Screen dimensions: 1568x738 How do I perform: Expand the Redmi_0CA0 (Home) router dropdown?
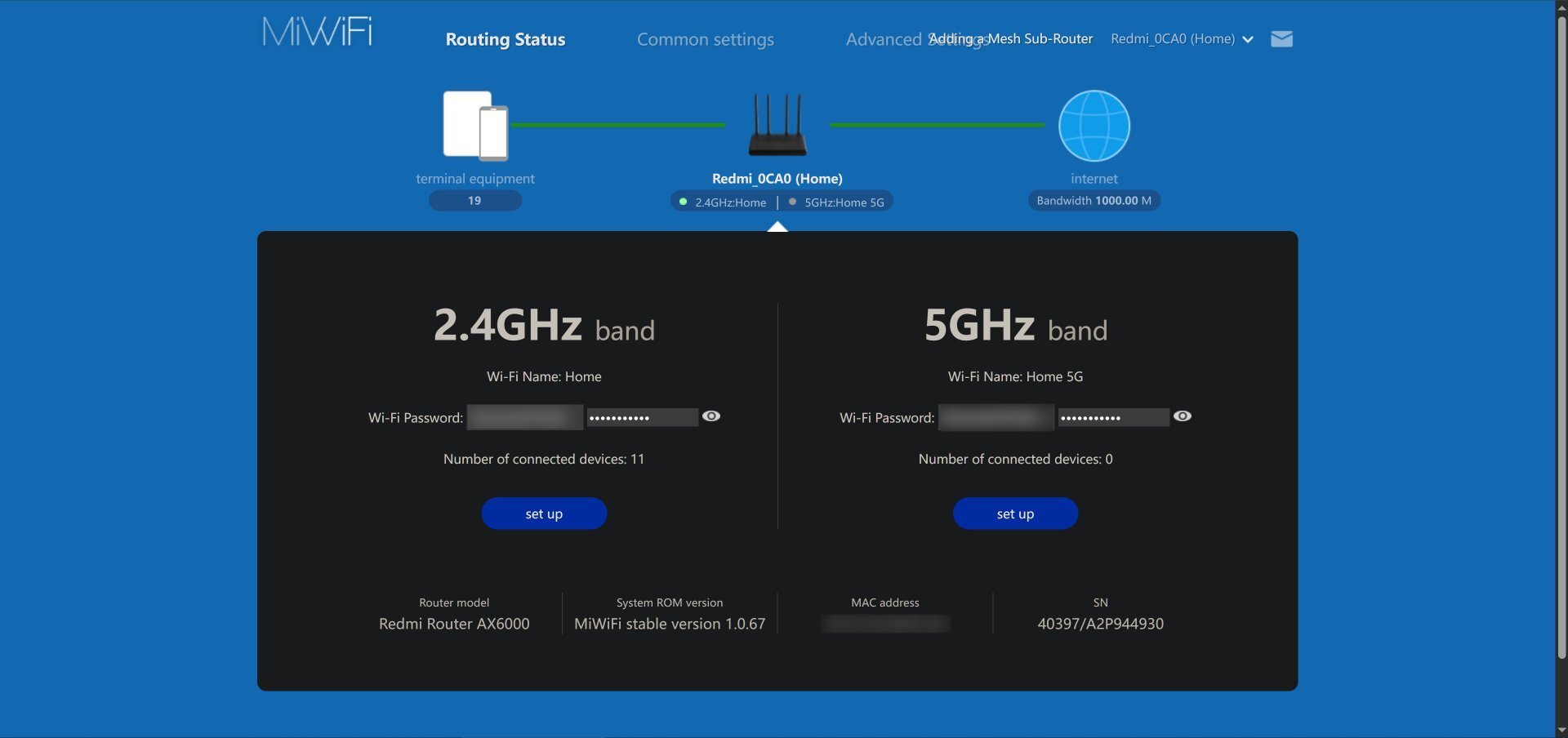1182,39
